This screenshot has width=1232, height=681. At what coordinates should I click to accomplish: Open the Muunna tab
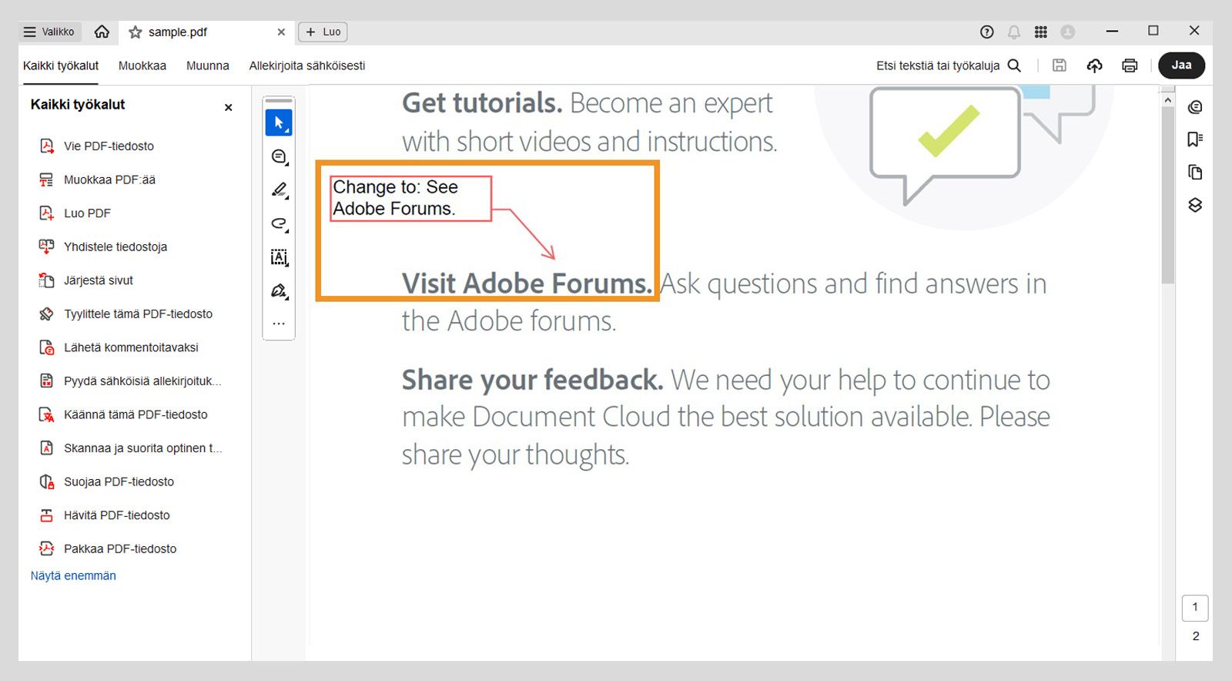coord(208,65)
